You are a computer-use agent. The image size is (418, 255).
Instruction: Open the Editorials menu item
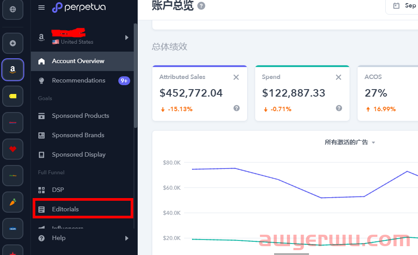[65, 209]
